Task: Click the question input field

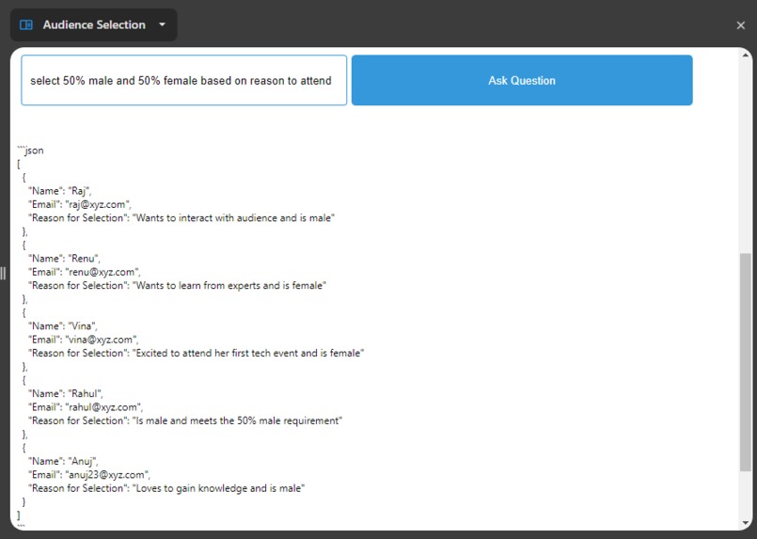Action: coord(184,80)
